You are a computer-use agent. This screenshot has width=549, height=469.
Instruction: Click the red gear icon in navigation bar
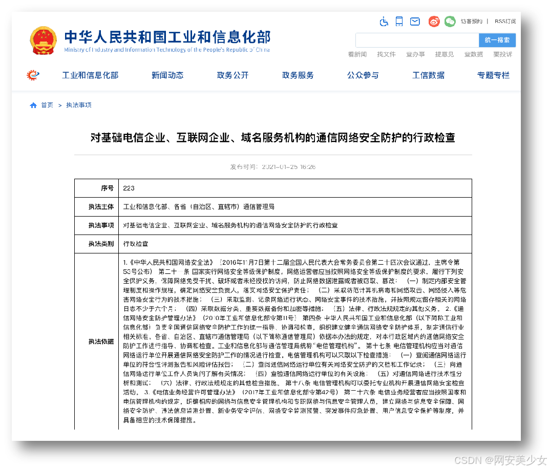33,75
